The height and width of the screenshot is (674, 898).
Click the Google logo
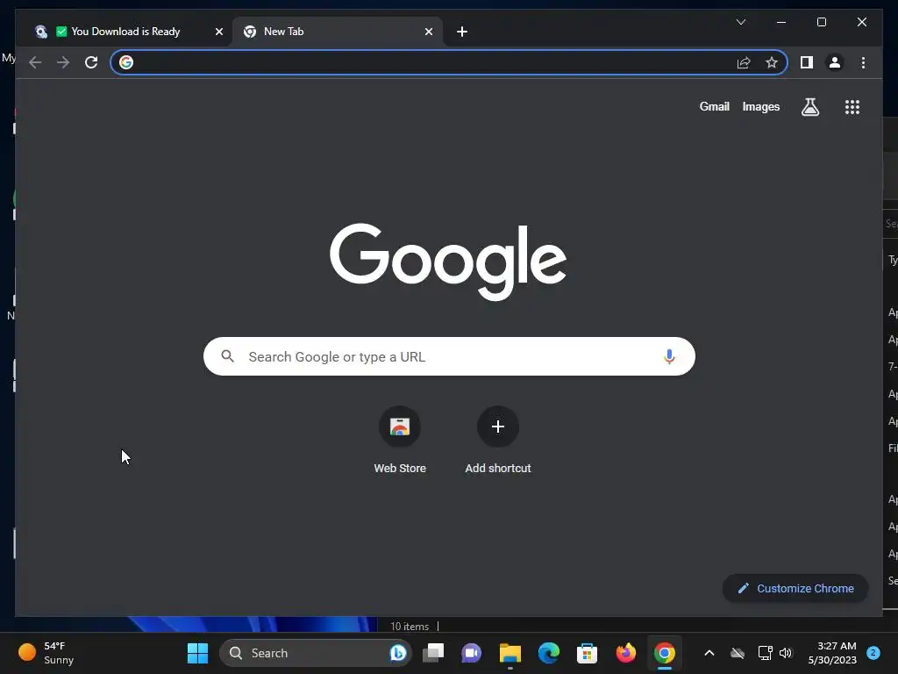tap(448, 262)
